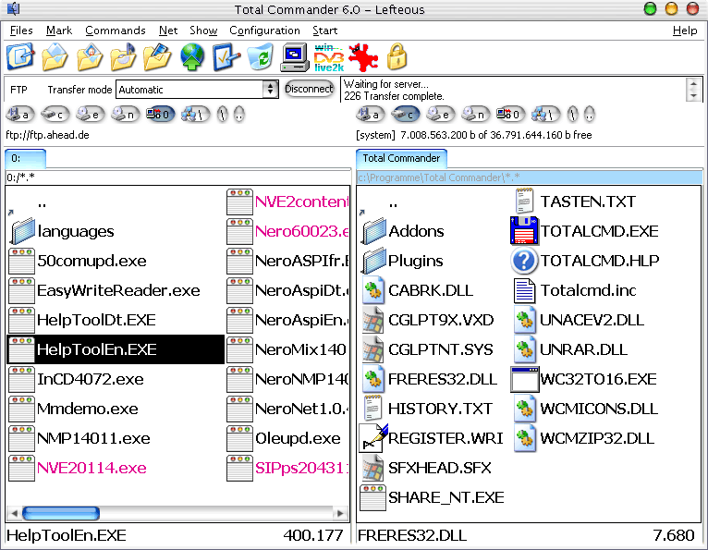Viewport: 708px width, 550px height.
Task: Open the Net menu
Action: [168, 31]
